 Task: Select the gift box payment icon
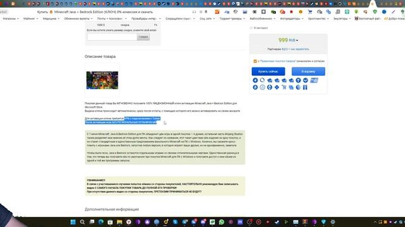pos(305,87)
